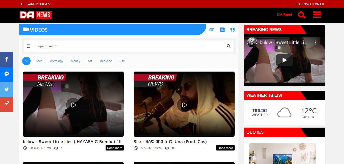Click the clock icon beside 2020-11-13 19:59
The image size is (344, 164).
point(25,148)
